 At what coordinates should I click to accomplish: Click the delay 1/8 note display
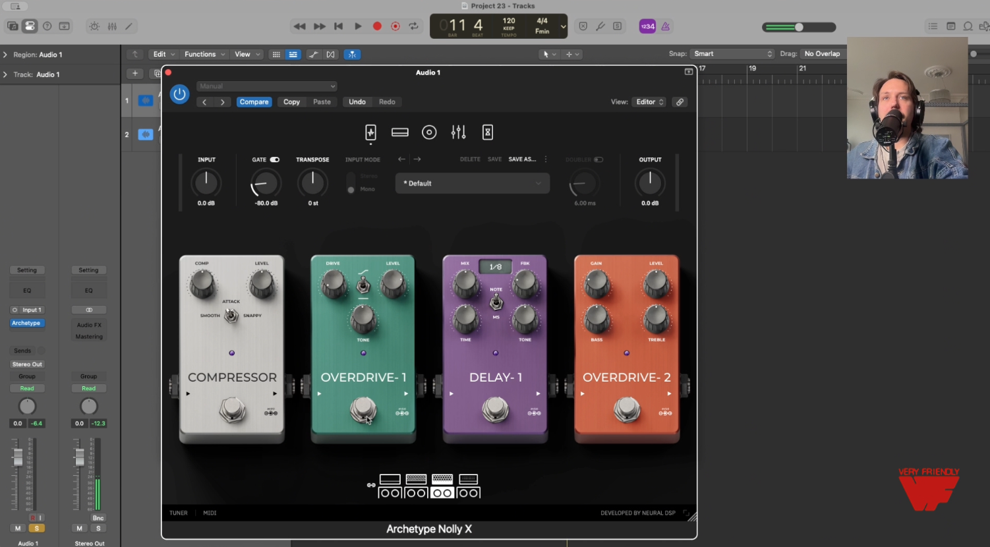[x=495, y=266]
